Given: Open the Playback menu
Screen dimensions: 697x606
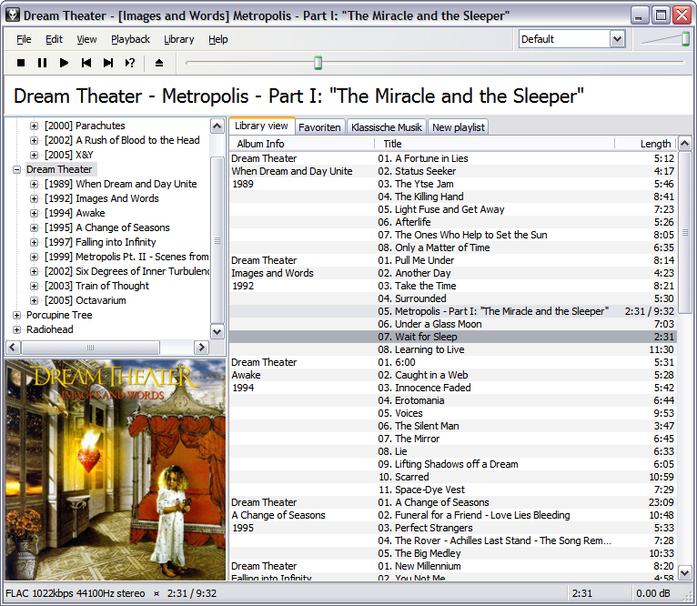Looking at the screenshot, I should pos(130,39).
